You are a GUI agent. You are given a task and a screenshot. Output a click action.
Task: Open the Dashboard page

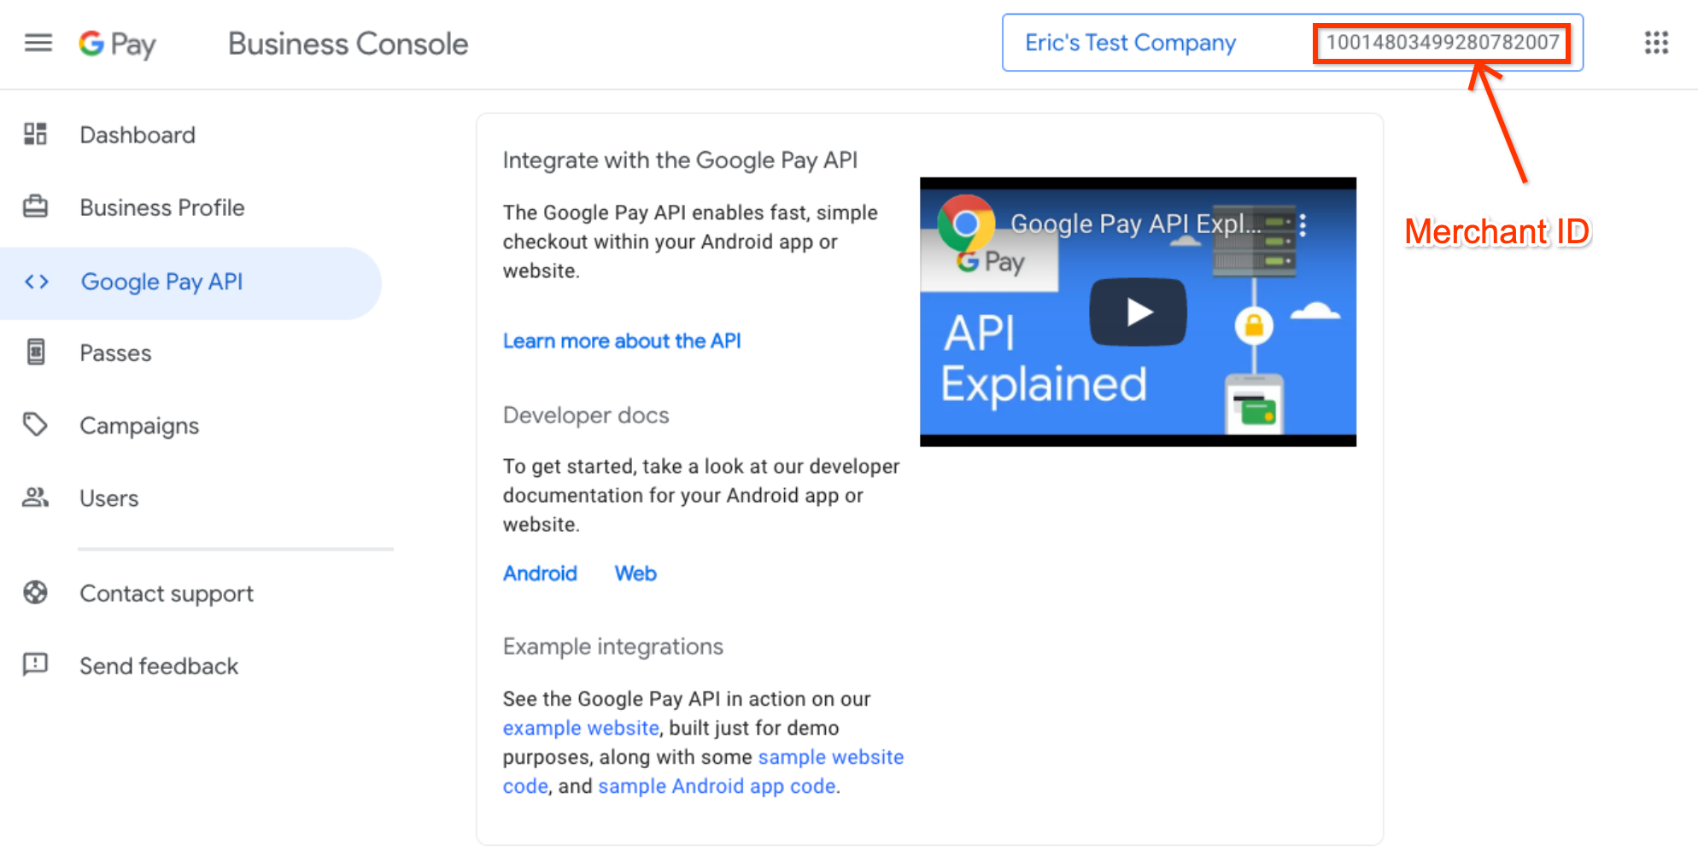[138, 135]
